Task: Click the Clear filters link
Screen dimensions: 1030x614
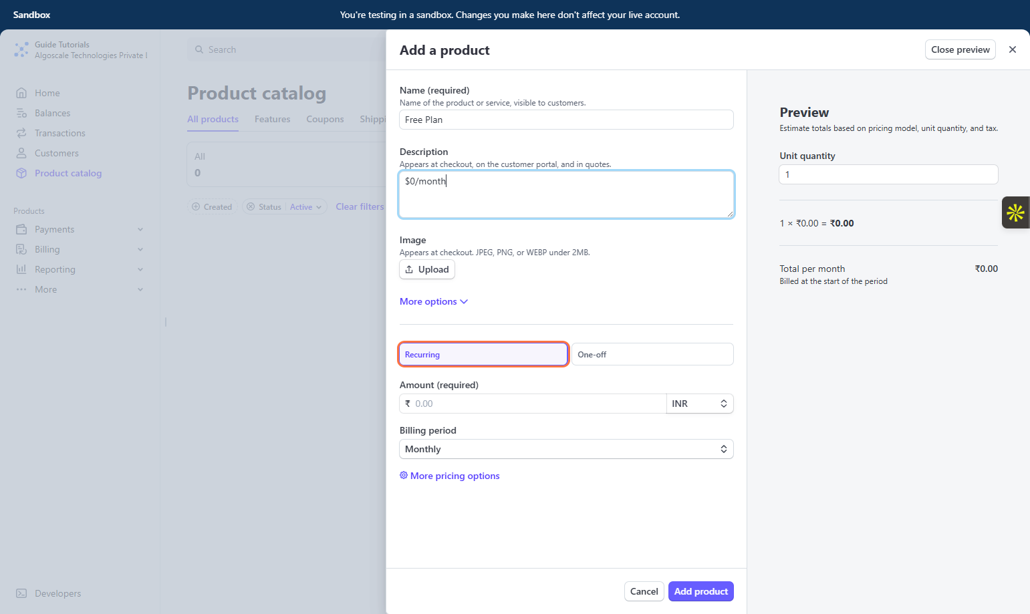Action: coord(360,206)
